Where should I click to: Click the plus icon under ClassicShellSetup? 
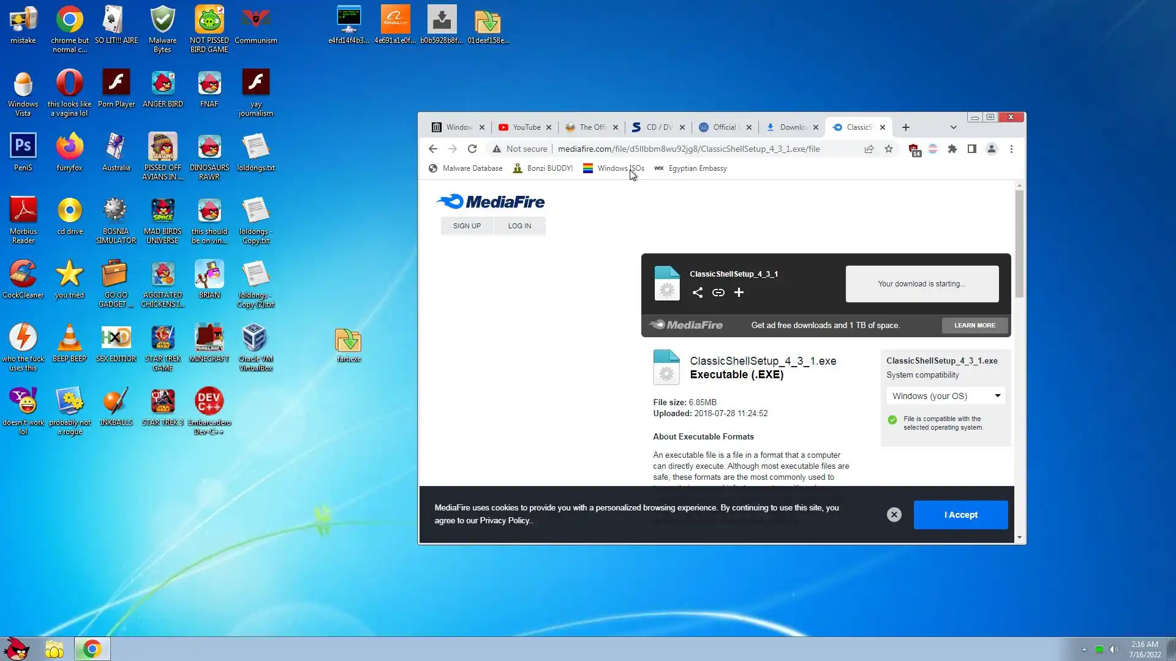click(x=739, y=293)
